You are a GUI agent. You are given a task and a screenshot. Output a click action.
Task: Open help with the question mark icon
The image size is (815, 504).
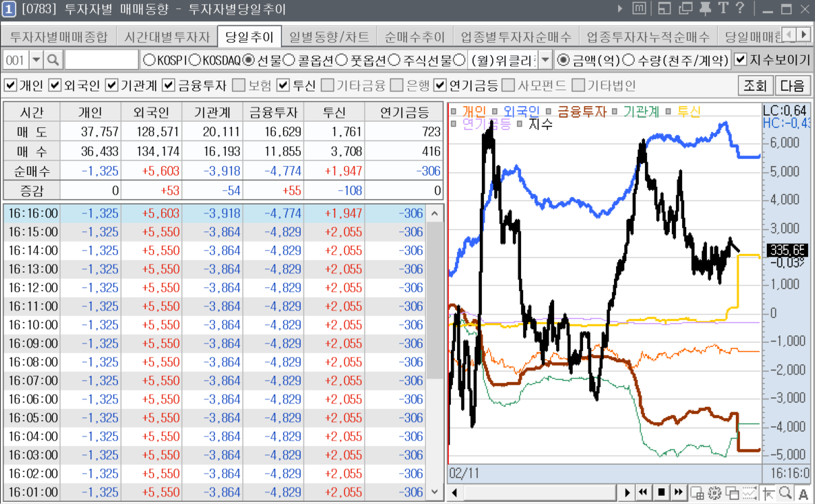pos(740,9)
